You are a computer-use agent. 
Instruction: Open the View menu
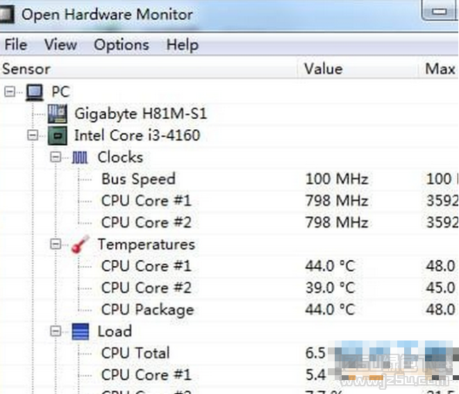pyautogui.click(x=60, y=44)
